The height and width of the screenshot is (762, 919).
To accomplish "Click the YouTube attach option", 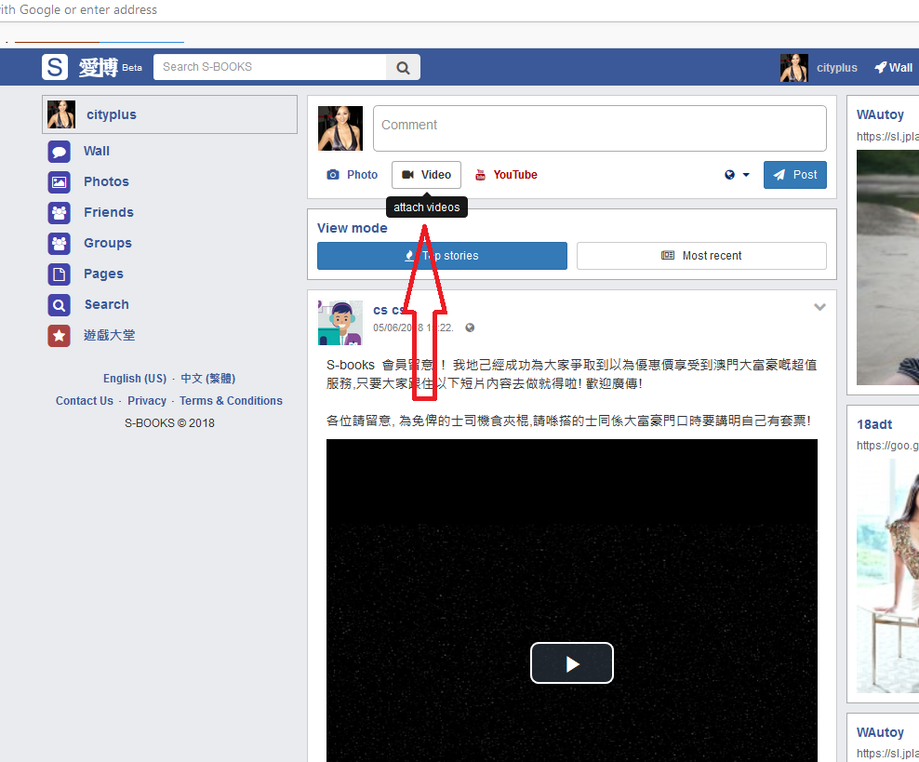I will pos(506,175).
